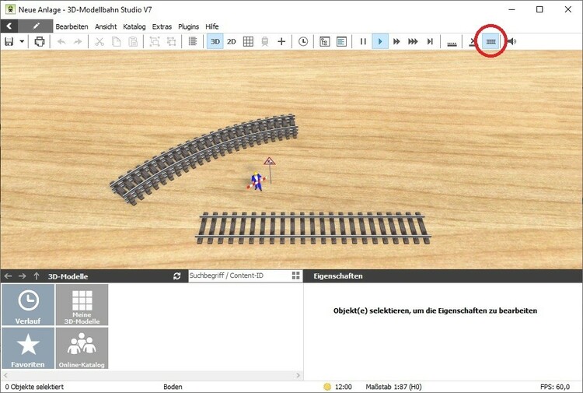This screenshot has height=393, width=583.
Task: Select the straight track piece
Action: coord(313,228)
